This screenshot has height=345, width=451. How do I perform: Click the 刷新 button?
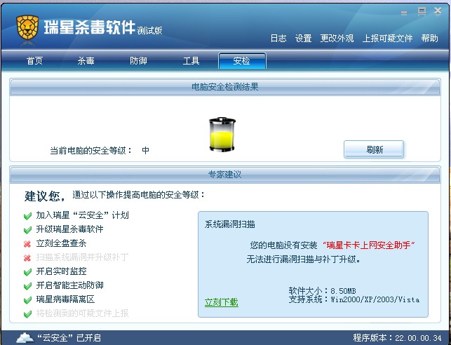374,149
